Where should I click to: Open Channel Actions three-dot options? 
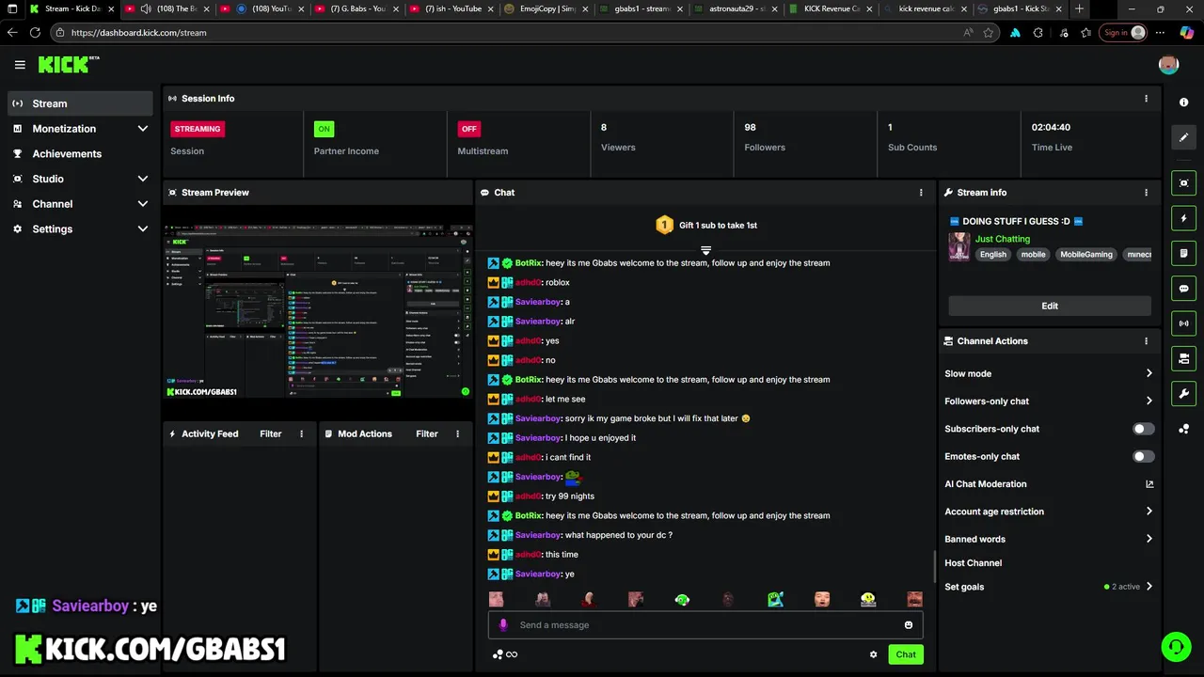pos(1146,341)
